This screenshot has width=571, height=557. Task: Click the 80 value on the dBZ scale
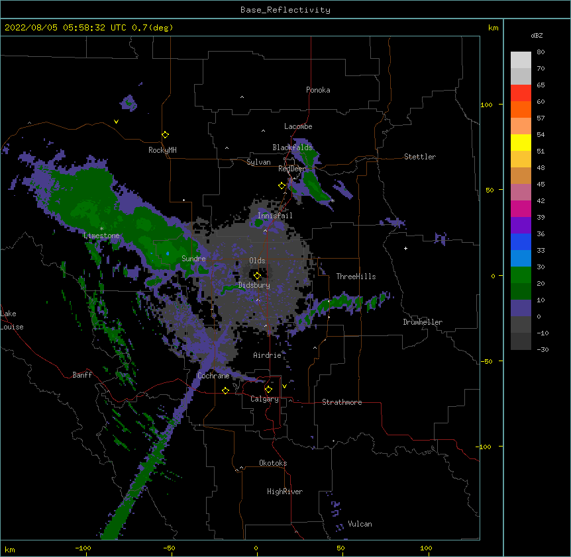(x=541, y=52)
